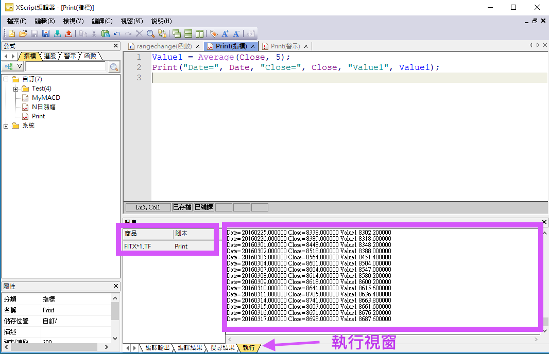Expand the 系統 folder node
The height and width of the screenshot is (354, 549).
click(6, 126)
